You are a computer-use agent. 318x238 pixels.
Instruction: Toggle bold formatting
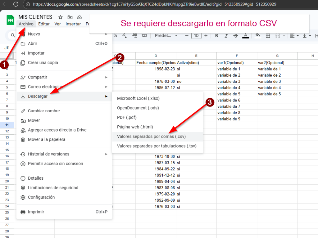(217, 36)
